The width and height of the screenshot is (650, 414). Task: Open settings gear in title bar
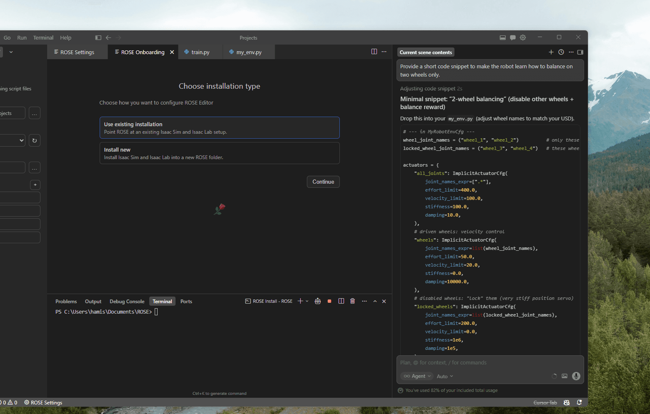[523, 37]
